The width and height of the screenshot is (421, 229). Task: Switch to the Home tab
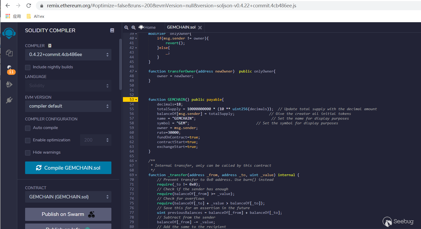point(147,27)
